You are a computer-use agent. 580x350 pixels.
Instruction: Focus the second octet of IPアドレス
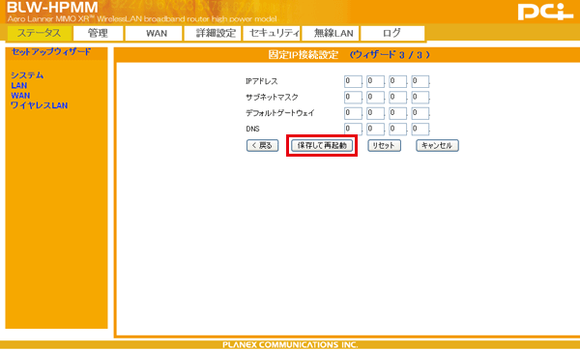(375, 81)
